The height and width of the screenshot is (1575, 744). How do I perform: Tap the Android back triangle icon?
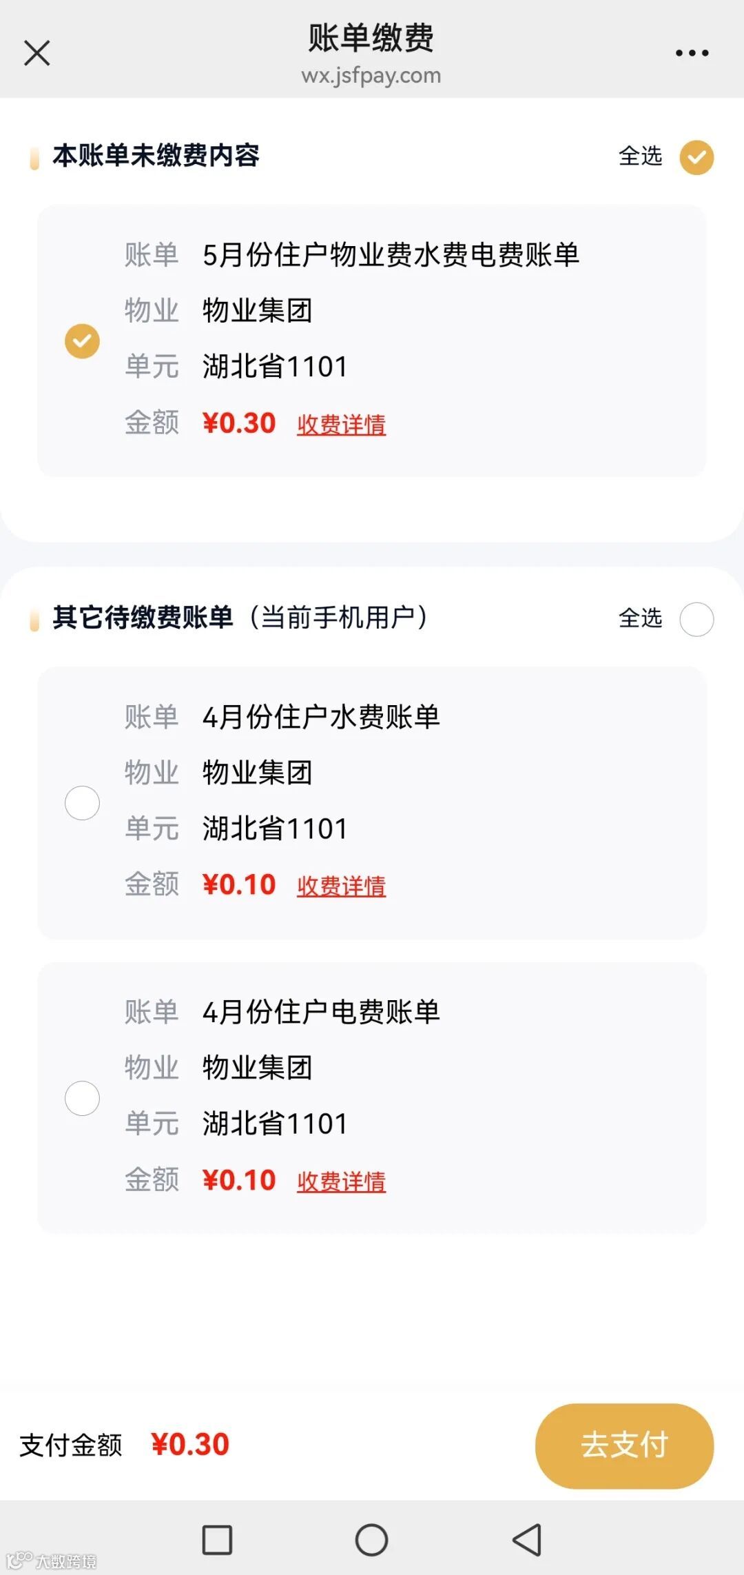527,1539
